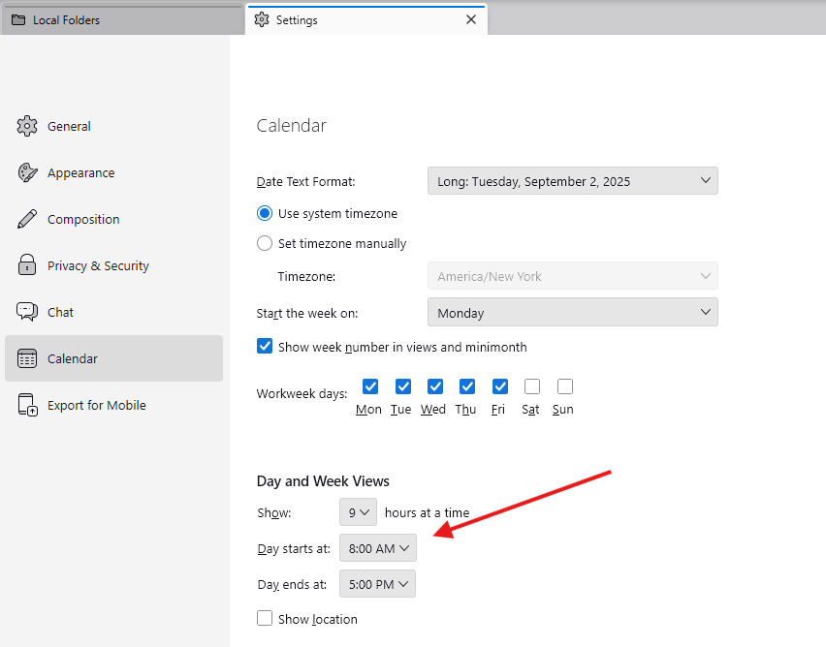Close the Settings tab
Screen dimensions: 826x647
[x=471, y=19]
